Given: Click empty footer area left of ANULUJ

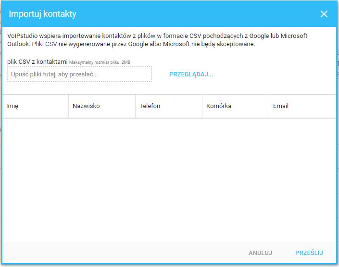Looking at the screenshot, I should point(120,253).
